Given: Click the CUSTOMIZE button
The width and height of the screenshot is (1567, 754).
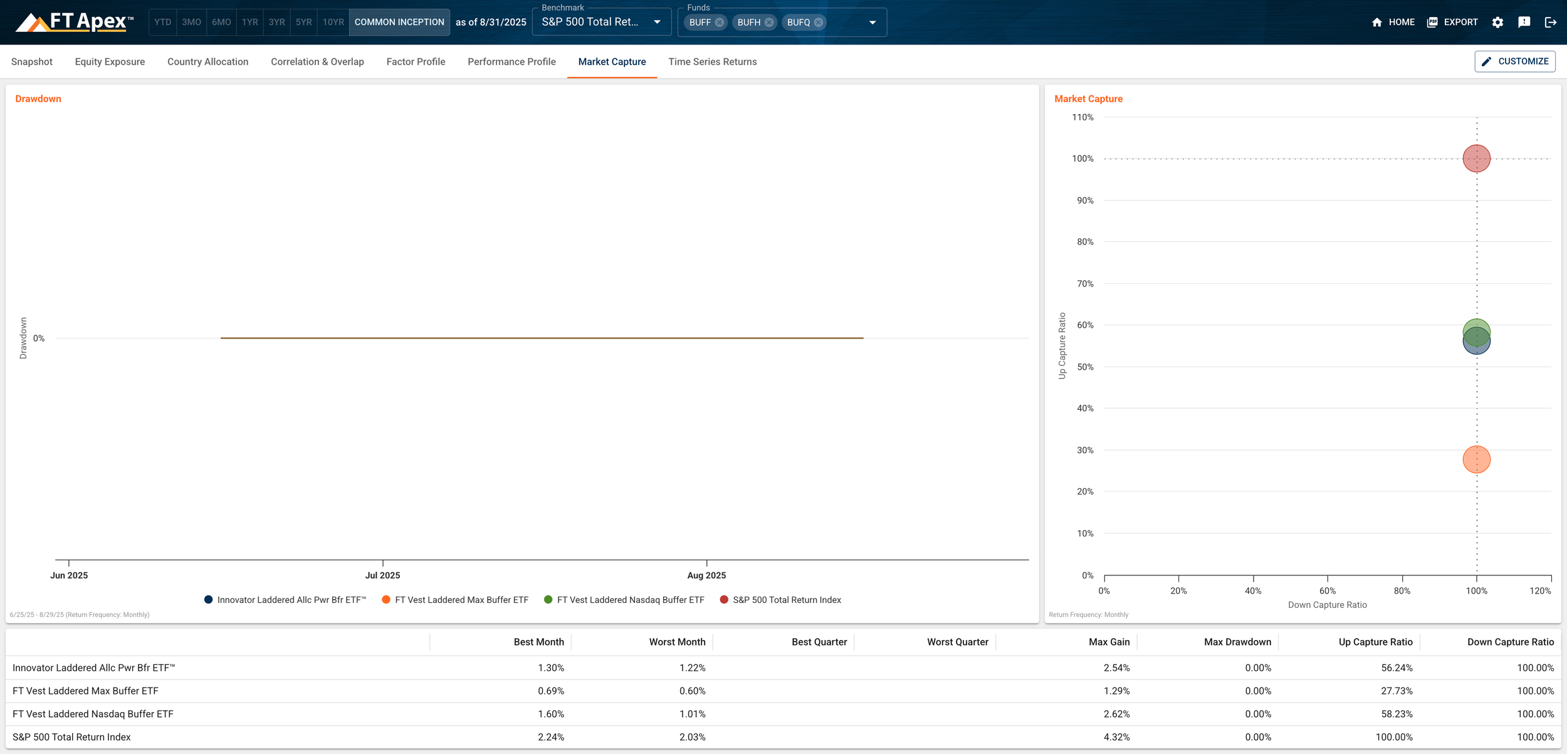Looking at the screenshot, I should click(1515, 61).
